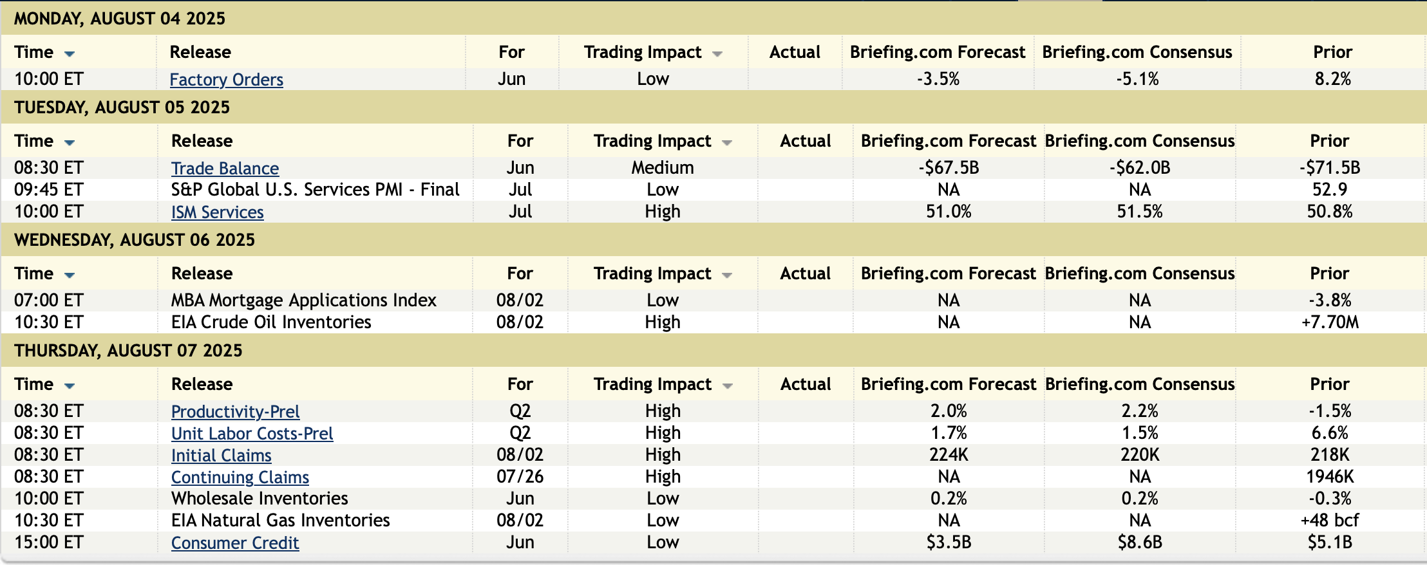
Task: Sort Tuesday's table by Trading Impact arrow
Action: [727, 143]
